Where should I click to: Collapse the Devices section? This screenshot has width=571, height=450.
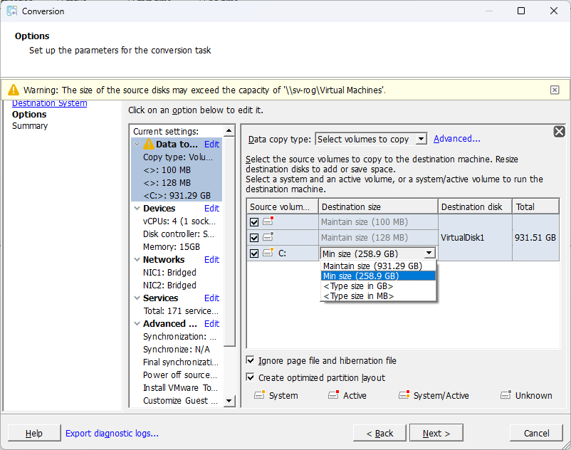(137, 208)
